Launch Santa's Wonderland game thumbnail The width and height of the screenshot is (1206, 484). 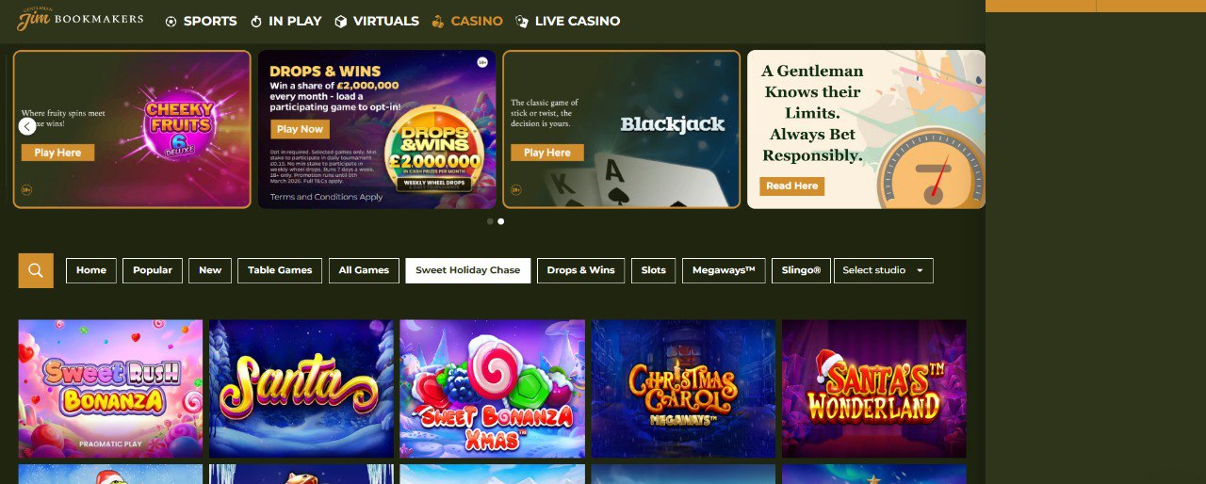874,389
